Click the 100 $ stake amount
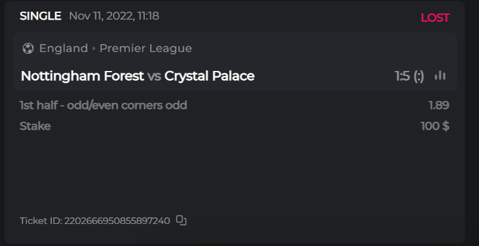Screen dimensions: 479x246 [x=434, y=126]
